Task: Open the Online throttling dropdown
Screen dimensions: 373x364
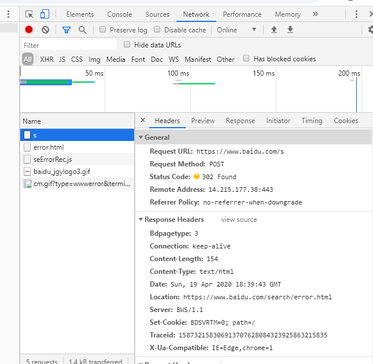Action: (x=237, y=30)
